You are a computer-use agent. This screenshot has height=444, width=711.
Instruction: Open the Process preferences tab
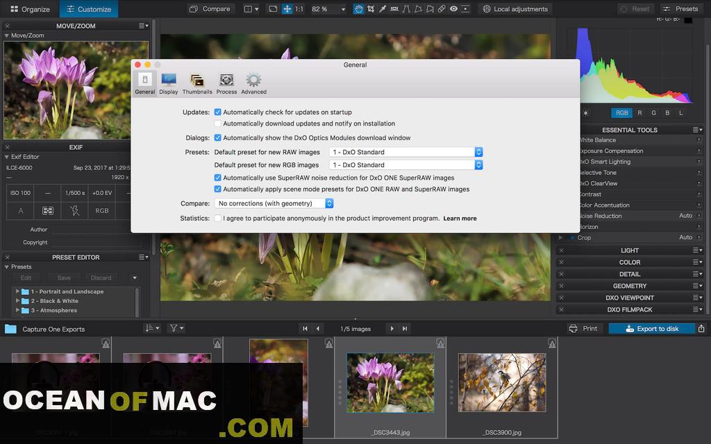coord(227,84)
